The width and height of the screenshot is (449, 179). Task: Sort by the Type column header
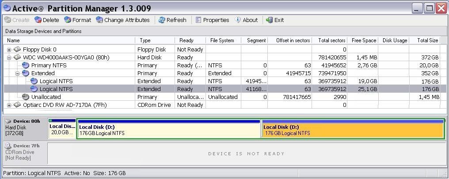pos(155,40)
